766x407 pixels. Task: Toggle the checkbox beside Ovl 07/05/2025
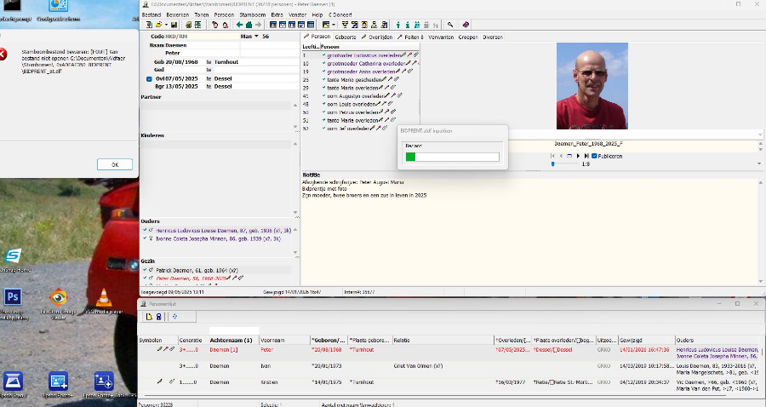(x=149, y=78)
